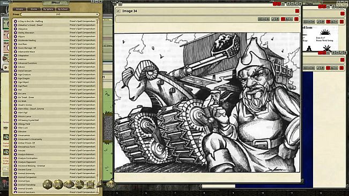
Task: Open the Group dropdown showing (All)
Action: pos(60,14)
